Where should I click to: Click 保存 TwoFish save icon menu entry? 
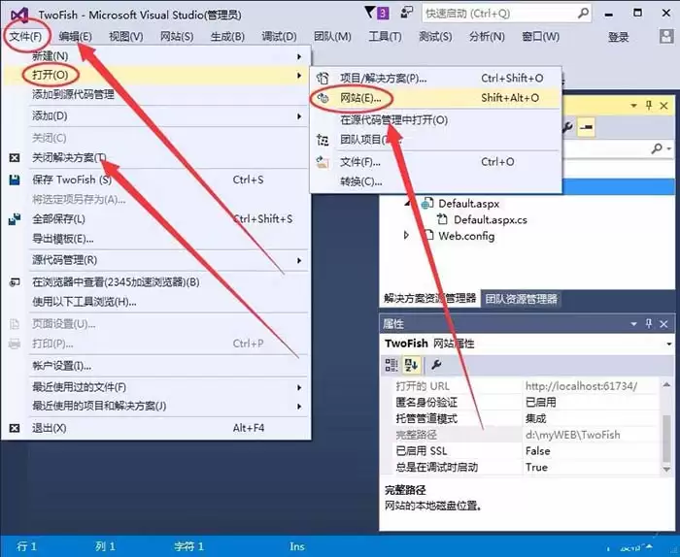coord(72,180)
